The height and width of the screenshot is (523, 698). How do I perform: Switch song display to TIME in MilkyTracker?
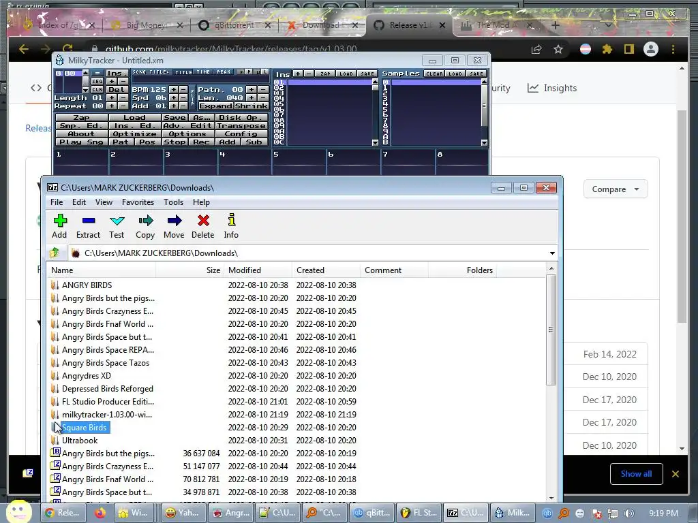pyautogui.click(x=202, y=72)
